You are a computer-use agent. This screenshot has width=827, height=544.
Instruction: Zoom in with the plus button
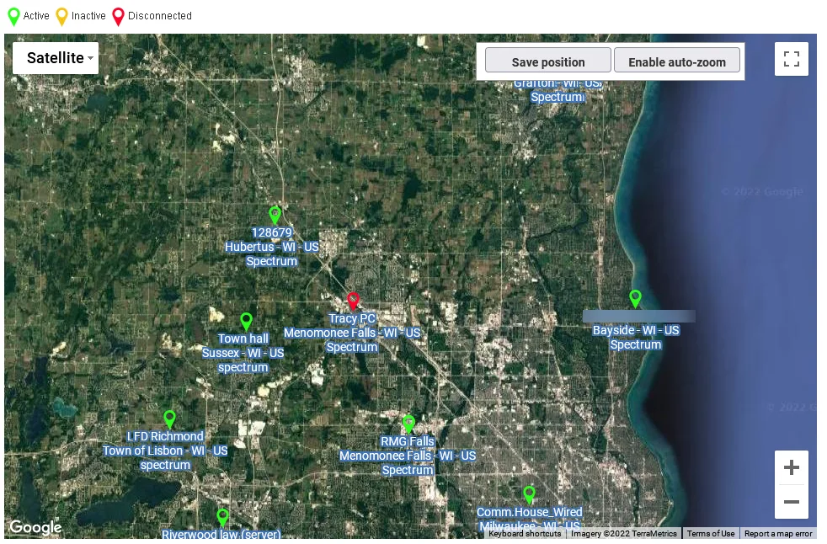[x=791, y=467]
